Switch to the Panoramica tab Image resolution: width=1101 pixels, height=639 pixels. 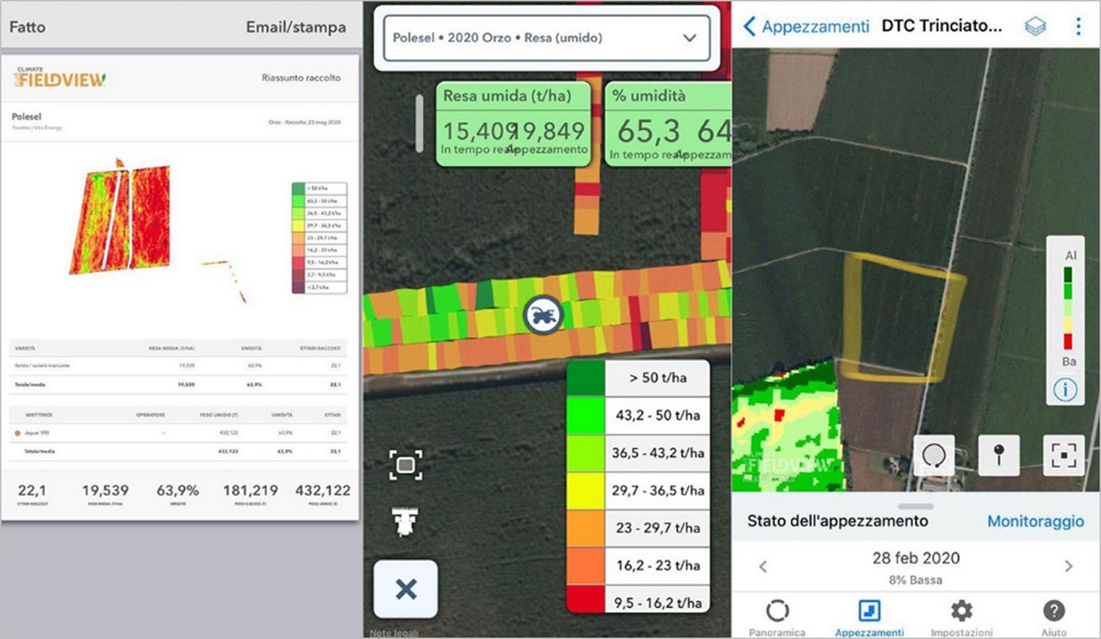tap(777, 617)
